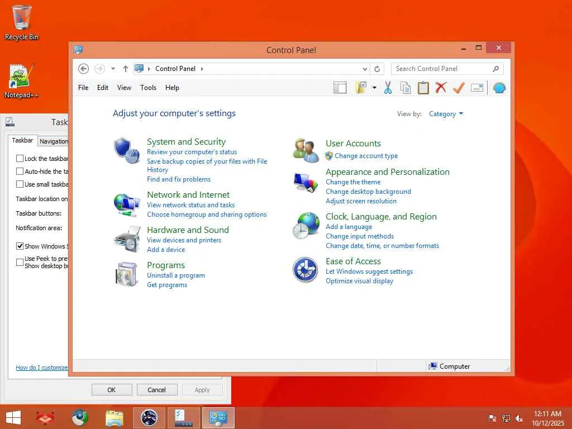Screen dimensions: 572x429
Task: Click View devices and printers link
Action: (184, 240)
